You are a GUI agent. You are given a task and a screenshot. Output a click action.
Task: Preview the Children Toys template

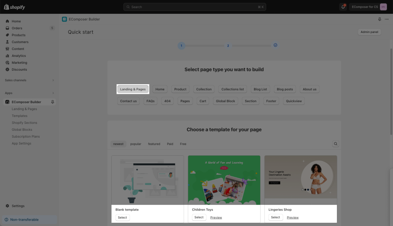coord(216,218)
